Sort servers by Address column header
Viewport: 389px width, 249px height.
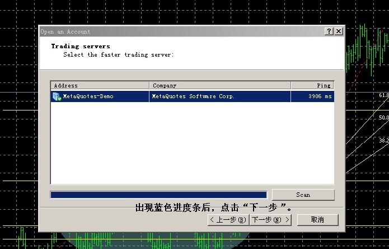[100, 85]
